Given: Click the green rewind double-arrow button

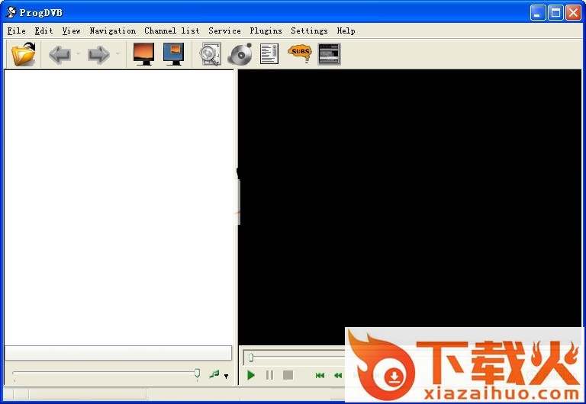Looking at the screenshot, I should (338, 375).
